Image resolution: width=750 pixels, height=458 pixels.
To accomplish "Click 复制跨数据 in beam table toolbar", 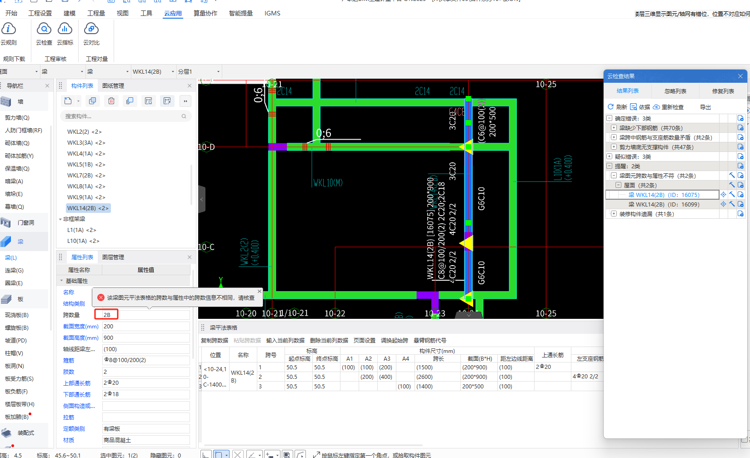I will point(215,340).
